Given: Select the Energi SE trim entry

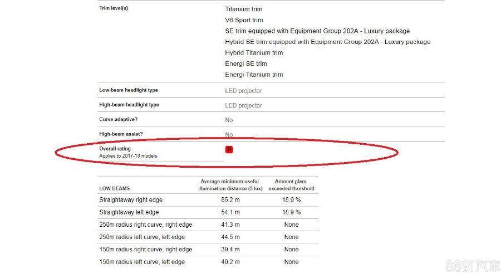Looking at the screenshot, I should pos(246,64).
